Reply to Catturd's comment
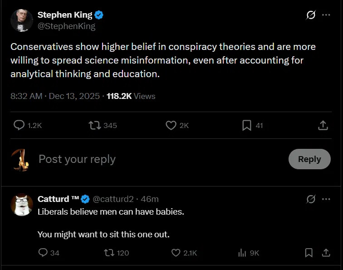 point(43,253)
